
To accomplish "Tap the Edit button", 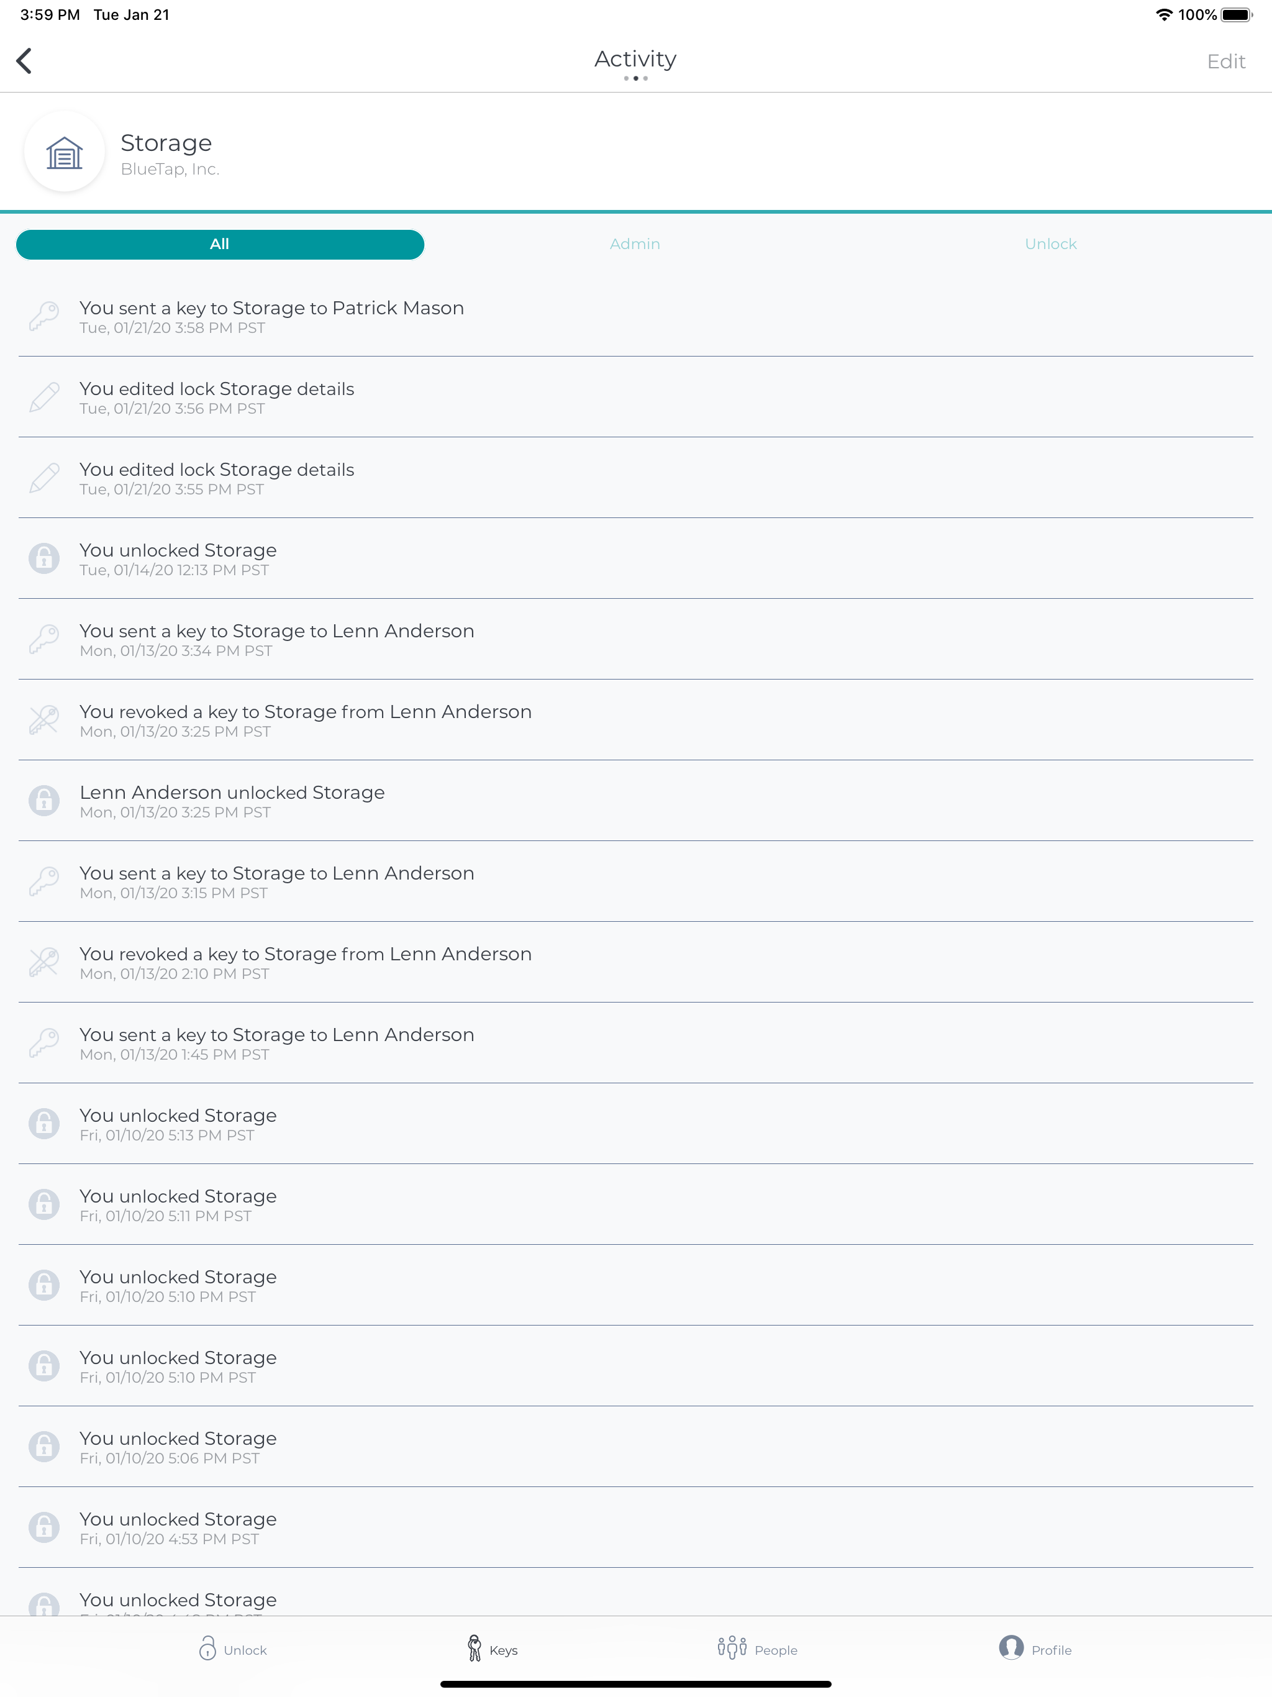I will (x=1225, y=61).
